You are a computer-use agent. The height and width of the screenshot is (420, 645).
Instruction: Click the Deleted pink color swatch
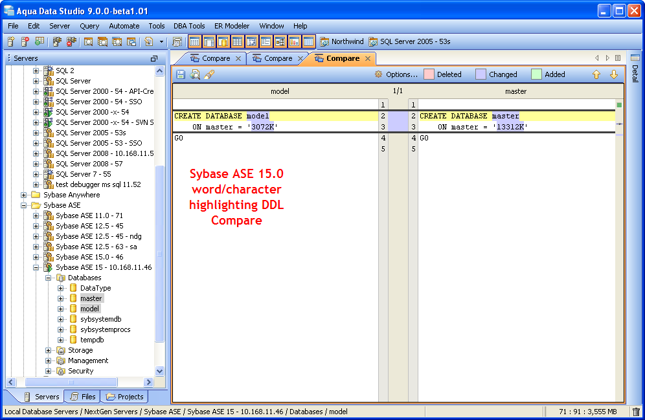coord(429,74)
